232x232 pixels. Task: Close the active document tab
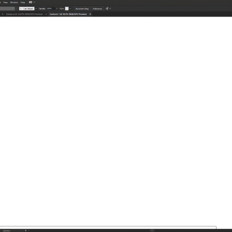(x=90, y=14)
